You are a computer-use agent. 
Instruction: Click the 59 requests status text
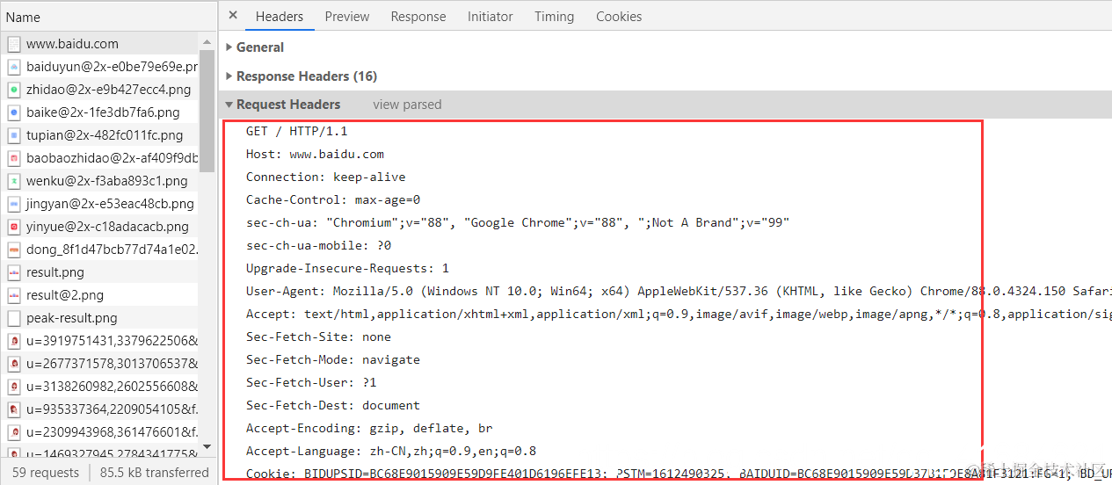tap(46, 473)
